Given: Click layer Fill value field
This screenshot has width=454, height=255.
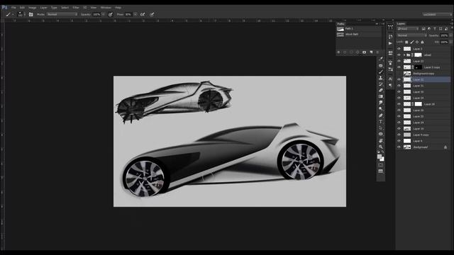Looking at the screenshot, I should [x=444, y=42].
